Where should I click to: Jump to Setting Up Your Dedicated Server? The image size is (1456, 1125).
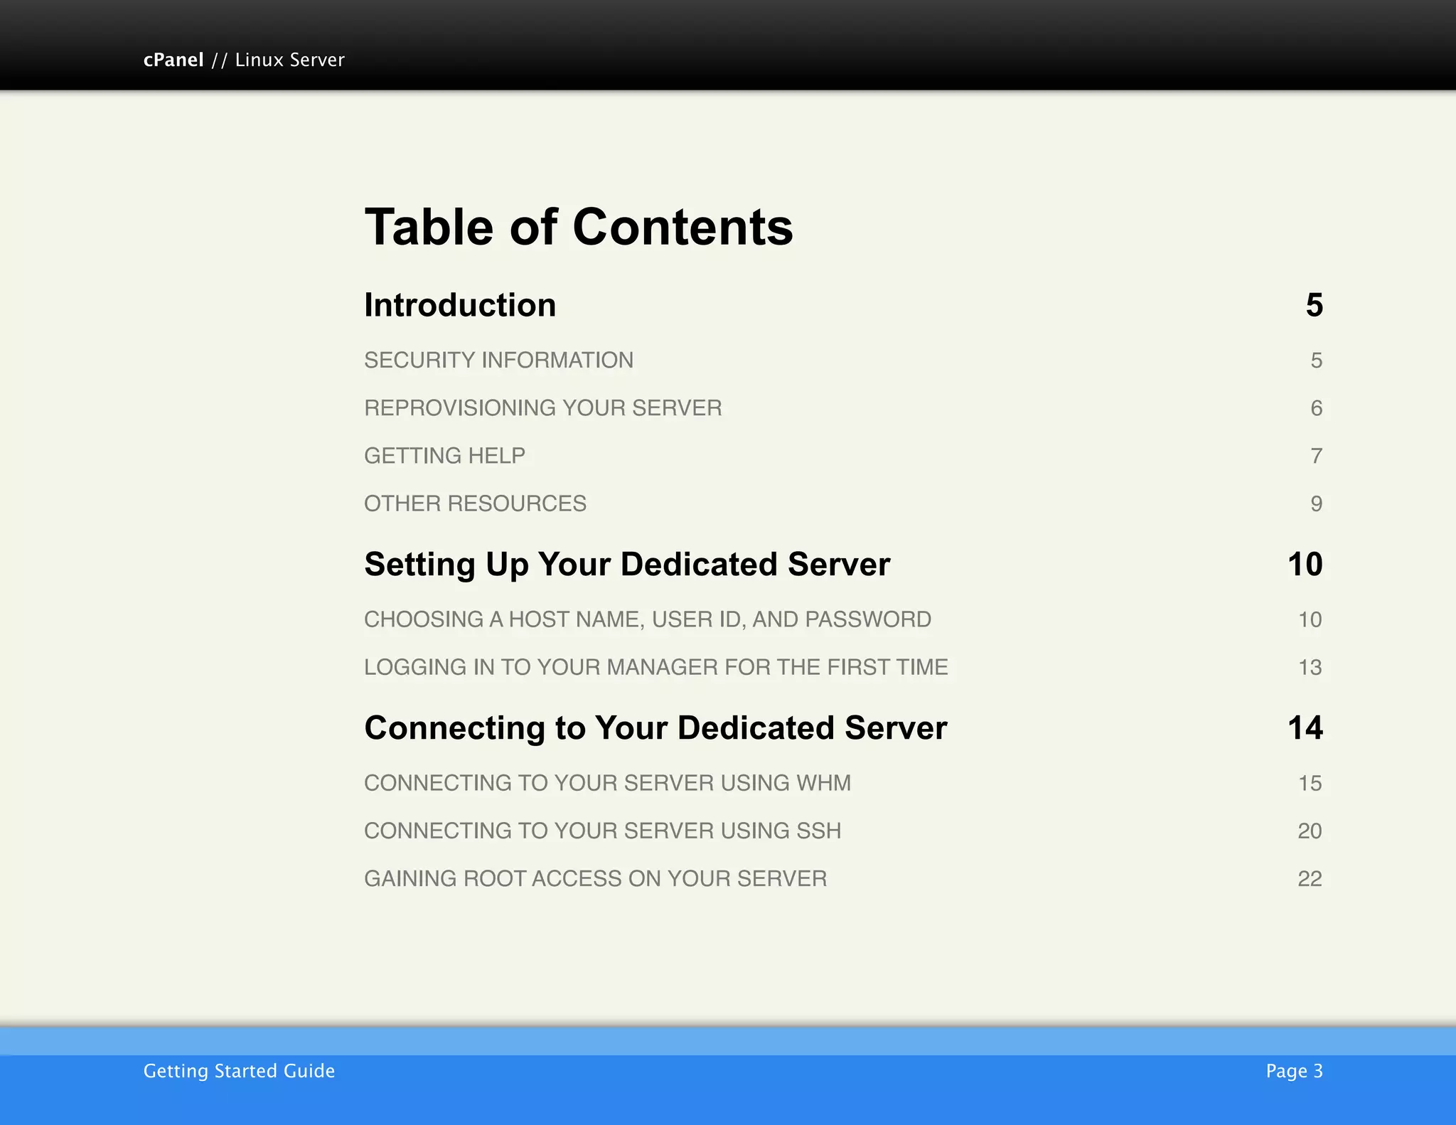(627, 565)
